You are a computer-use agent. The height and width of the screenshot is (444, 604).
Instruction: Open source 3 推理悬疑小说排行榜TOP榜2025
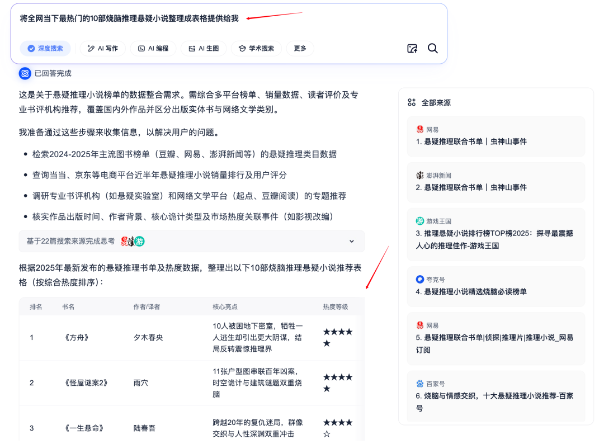[496, 234]
